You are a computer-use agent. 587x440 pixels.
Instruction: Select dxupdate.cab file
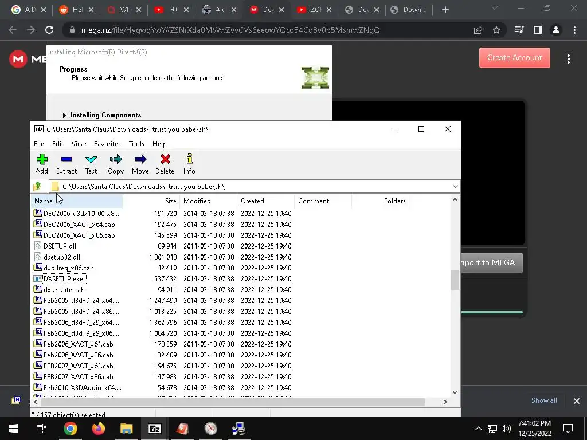tap(64, 289)
